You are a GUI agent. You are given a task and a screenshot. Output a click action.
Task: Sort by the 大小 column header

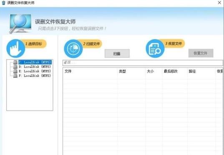point(154,71)
